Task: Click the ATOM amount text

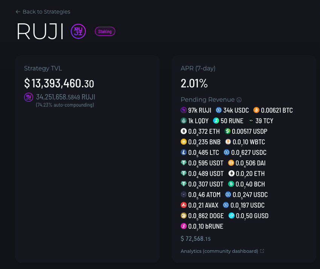Action: [204, 195]
